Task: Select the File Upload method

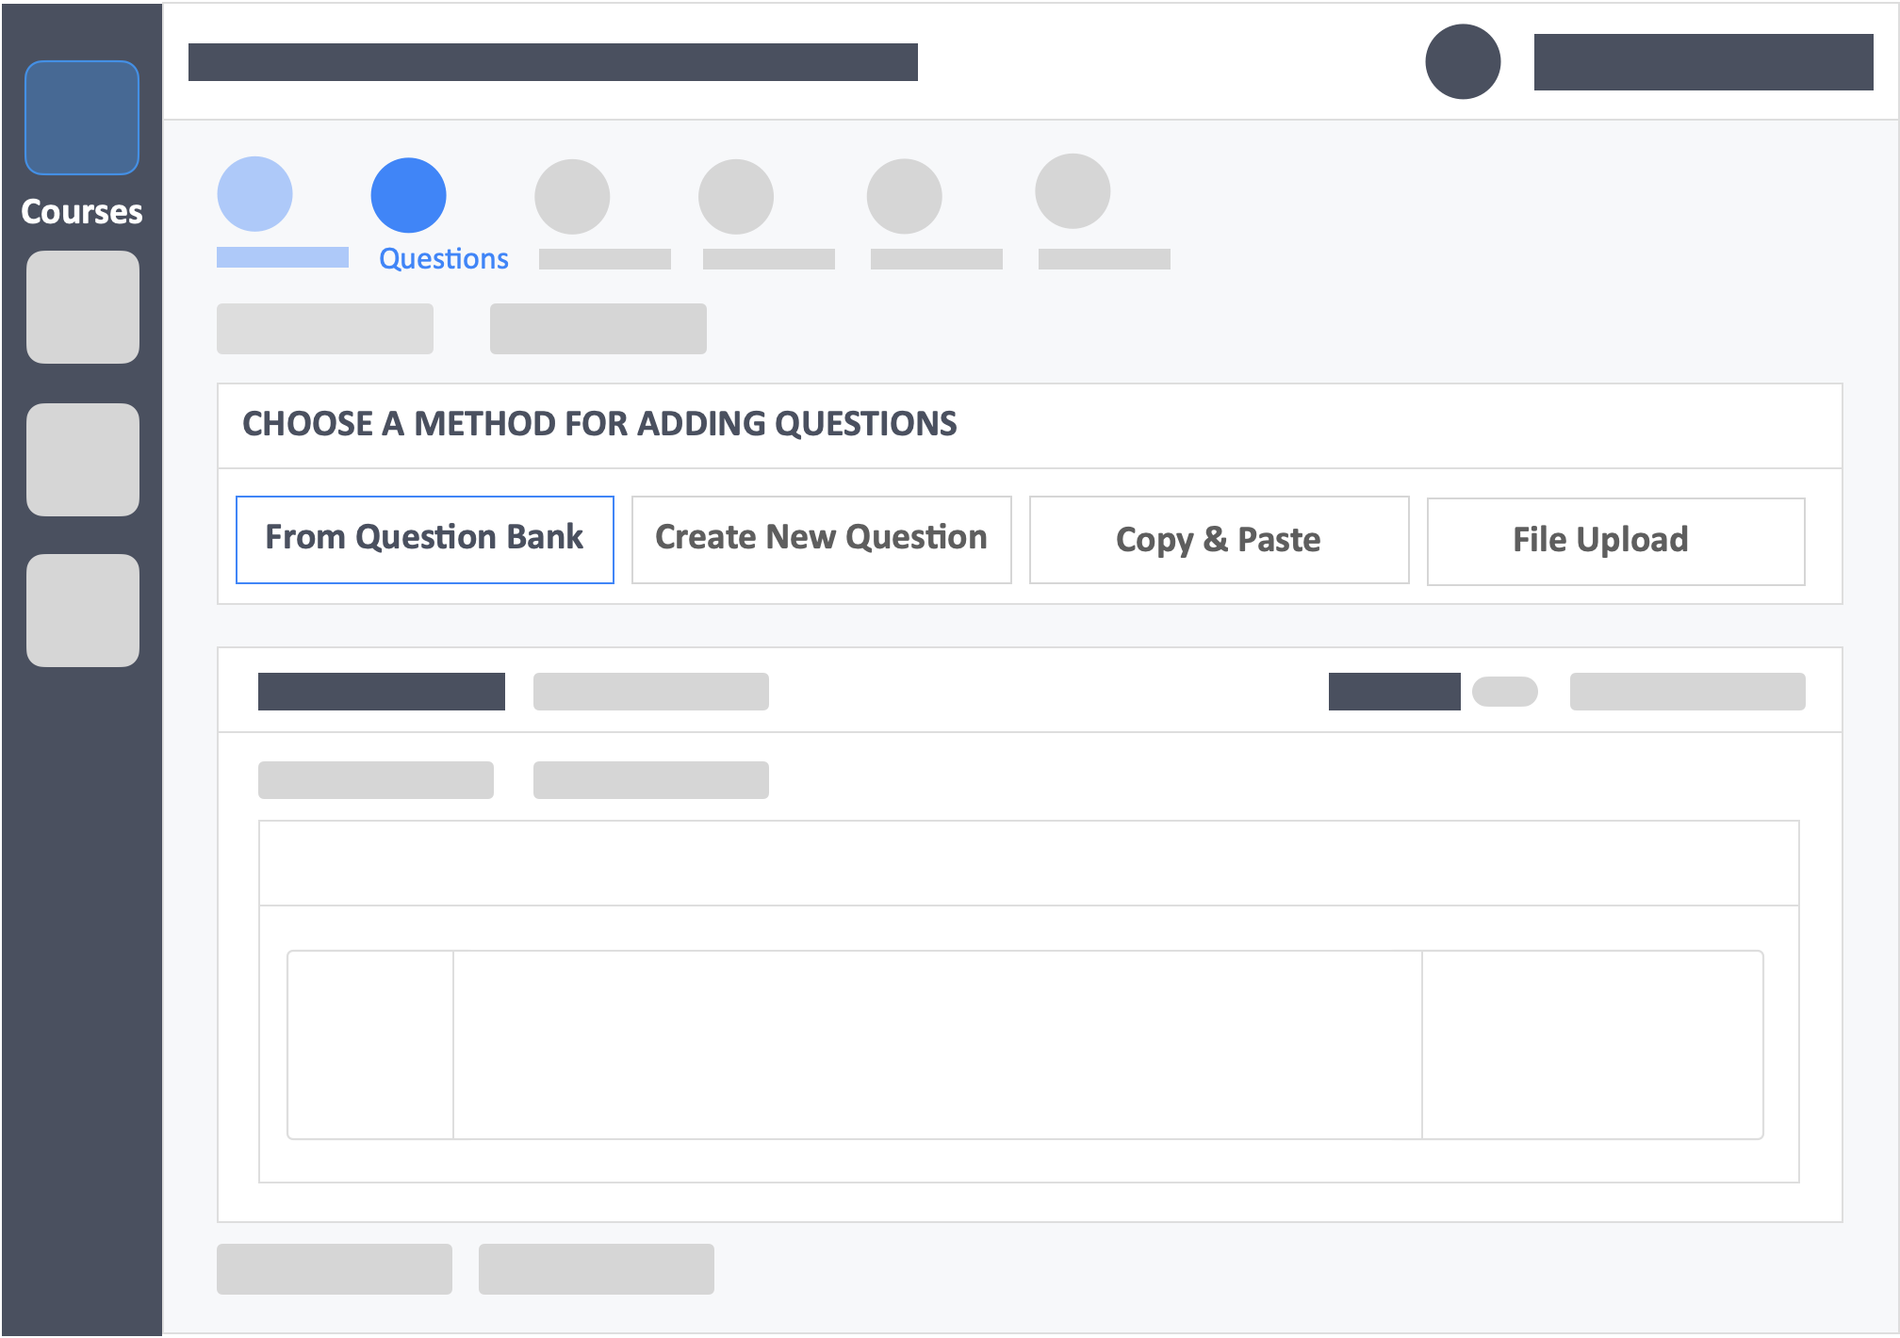Action: click(x=1616, y=542)
